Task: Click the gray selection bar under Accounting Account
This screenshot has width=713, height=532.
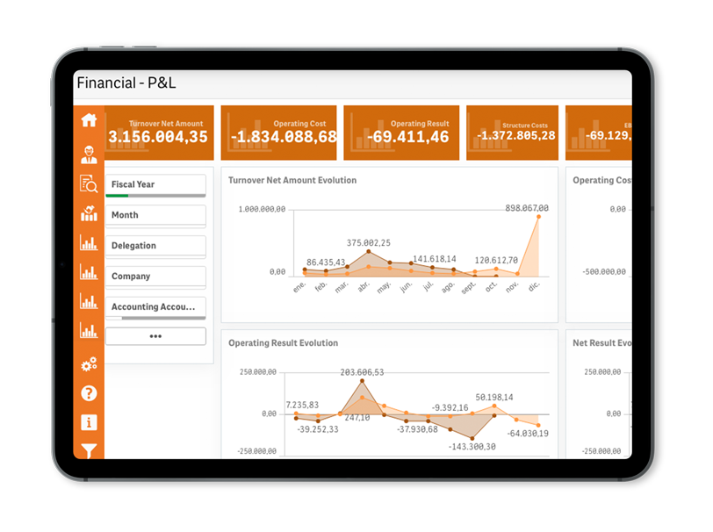Action: tap(163, 318)
